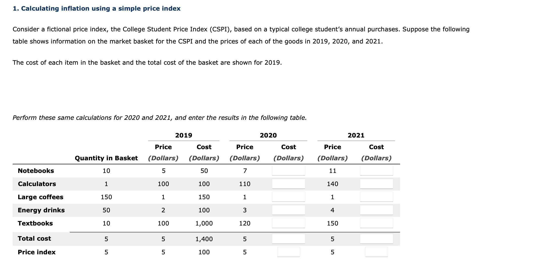Click the 2021 Price index input box
This screenshot has height=272, width=554.
pyautogui.click(x=376, y=252)
